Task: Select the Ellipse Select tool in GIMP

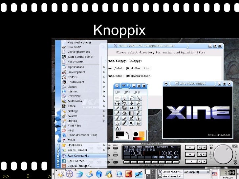Action: (124, 98)
